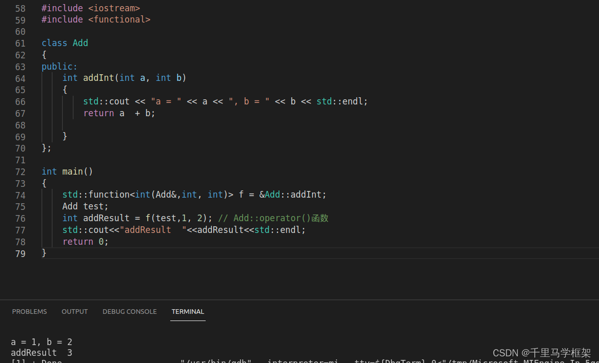Click line number 61 in gutter
599x363 pixels.
click(x=20, y=44)
